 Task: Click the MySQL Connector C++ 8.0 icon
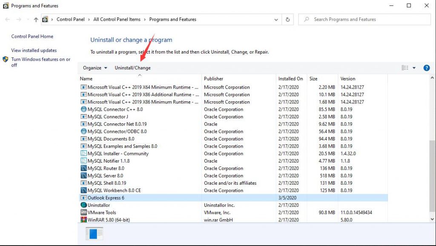(83, 109)
